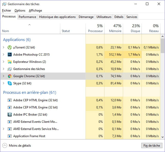The height and width of the screenshot is (152, 165).
Task: Click the Fin de tâche button
Action: pos(152,146)
